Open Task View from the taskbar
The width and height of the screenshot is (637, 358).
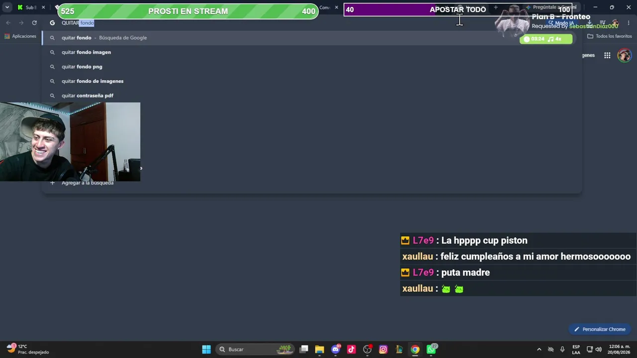coord(304,349)
